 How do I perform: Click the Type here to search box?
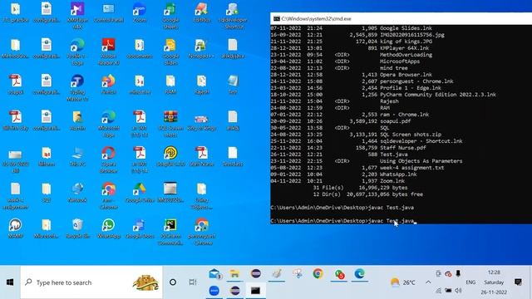coord(91,282)
